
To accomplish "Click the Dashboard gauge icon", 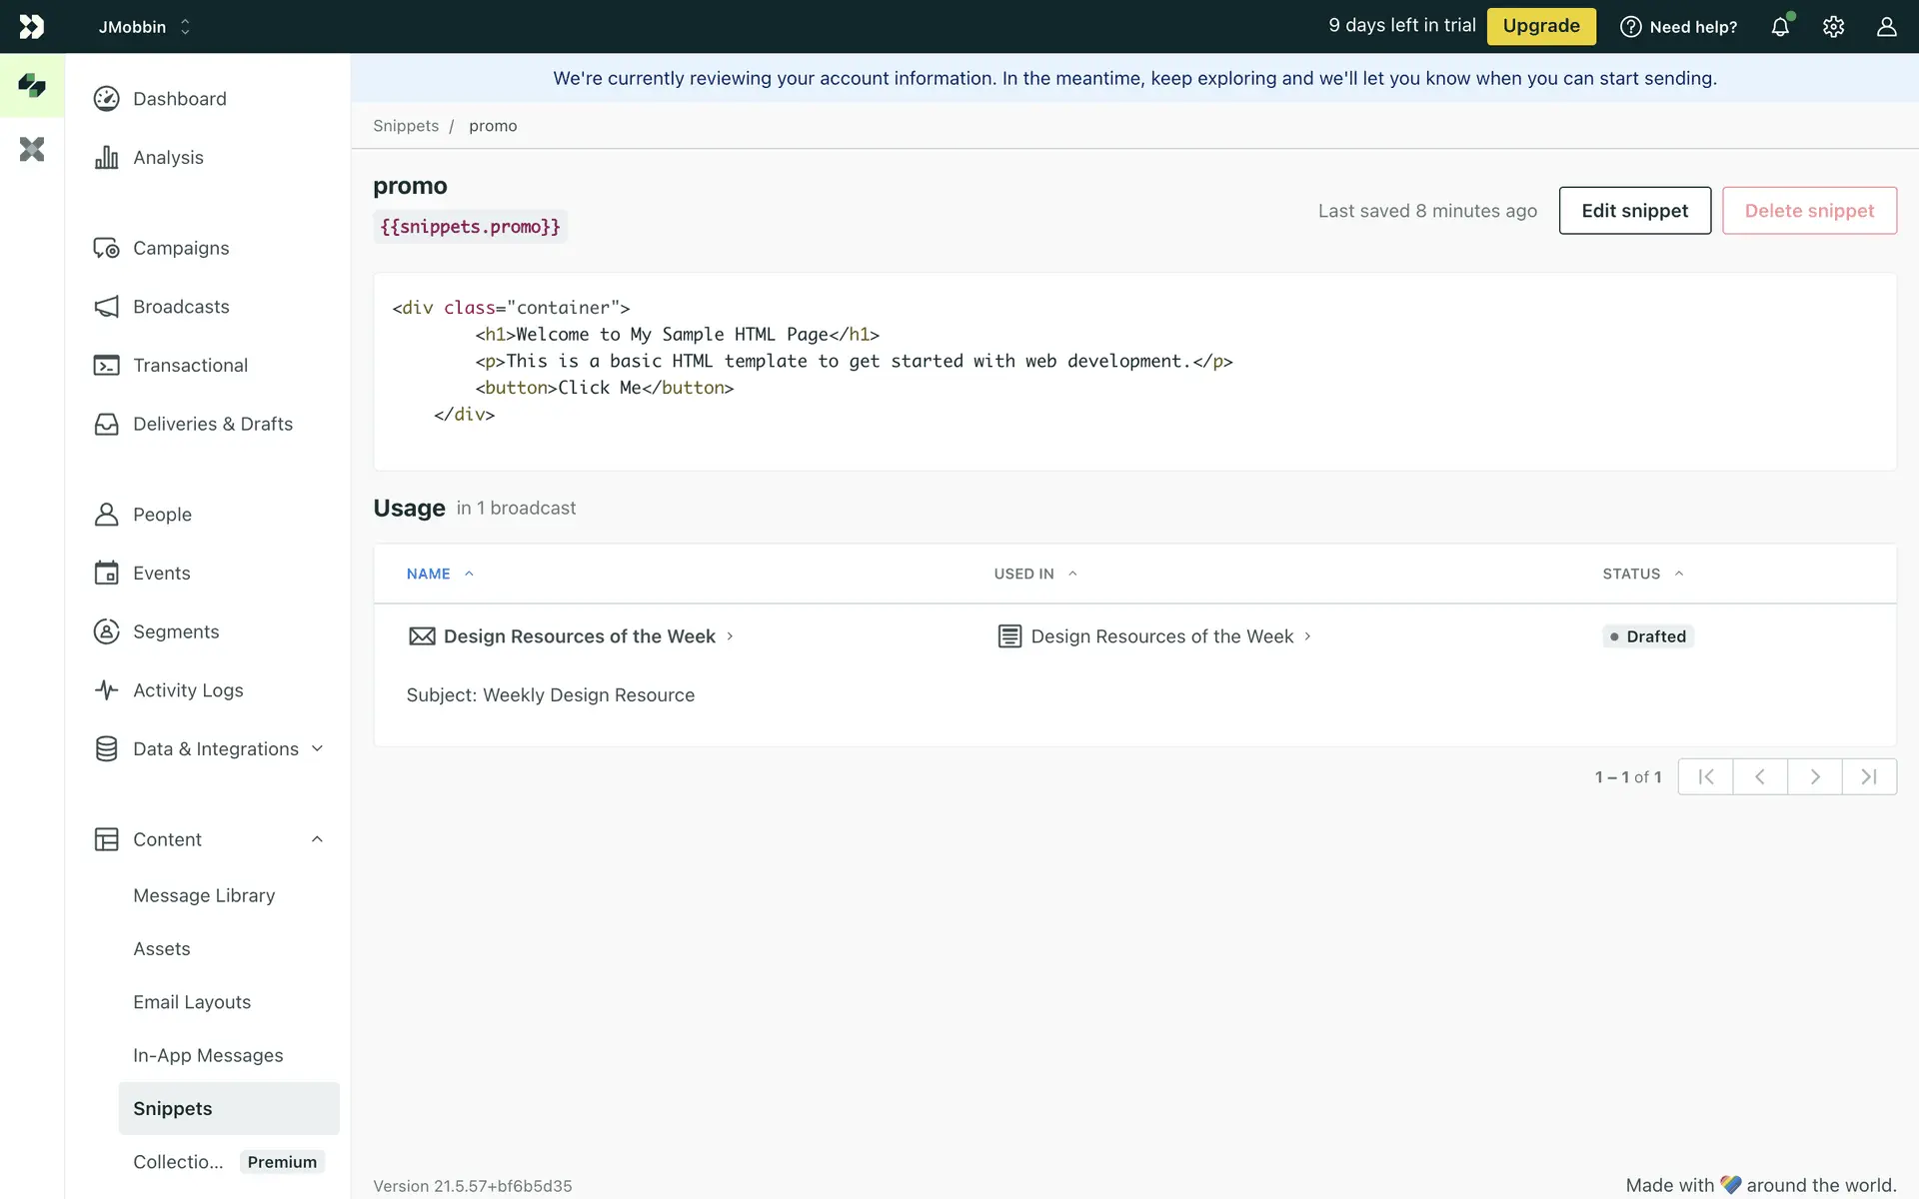I will [x=106, y=99].
